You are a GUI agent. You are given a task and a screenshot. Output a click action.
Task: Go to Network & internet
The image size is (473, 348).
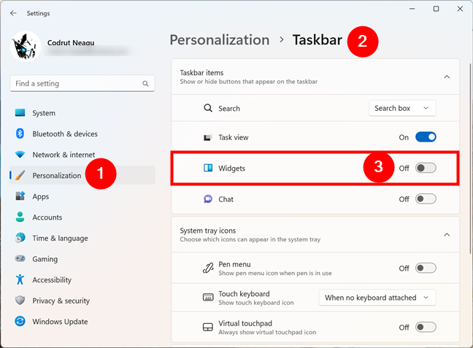click(82, 155)
